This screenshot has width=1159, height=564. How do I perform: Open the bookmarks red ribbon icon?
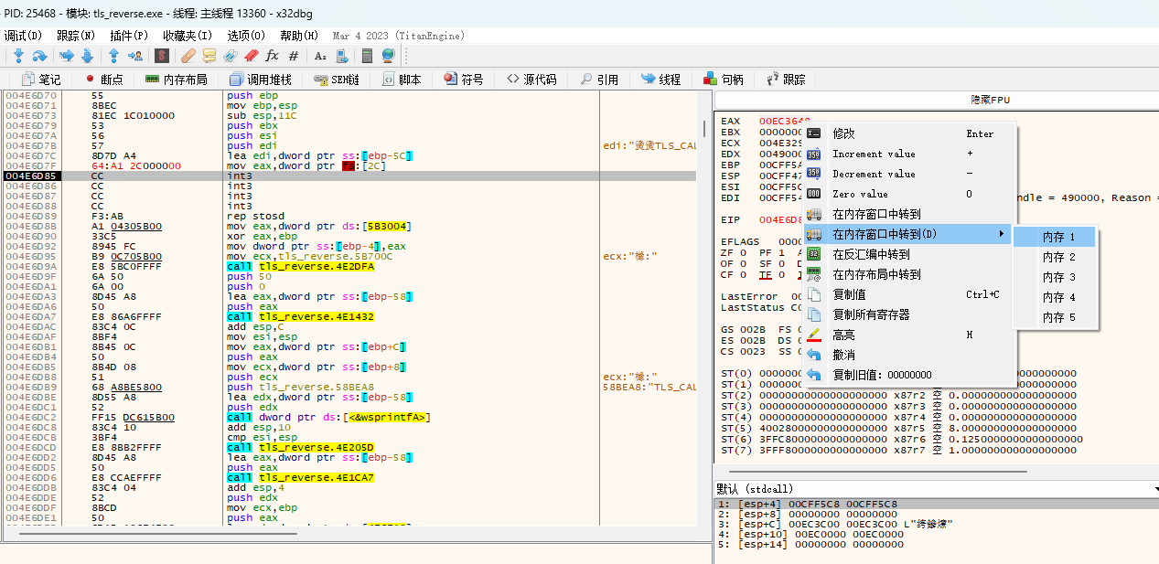pos(252,56)
